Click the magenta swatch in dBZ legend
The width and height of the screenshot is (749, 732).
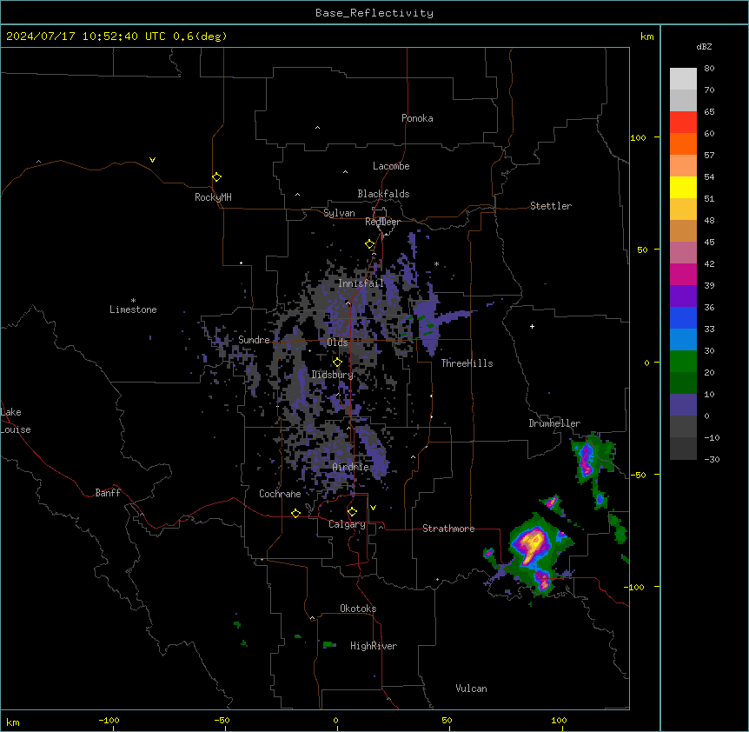683,274
